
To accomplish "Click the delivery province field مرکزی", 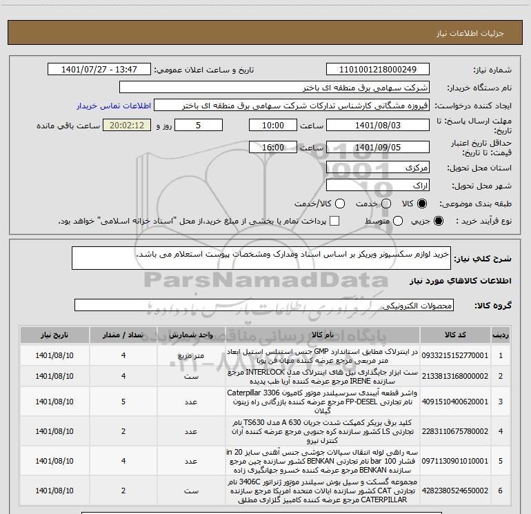I will point(378,167).
